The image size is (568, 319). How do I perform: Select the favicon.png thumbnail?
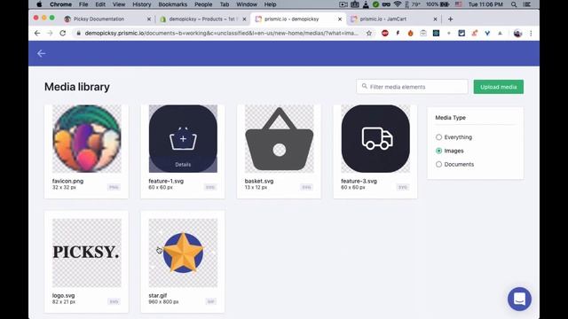pyautogui.click(x=87, y=138)
